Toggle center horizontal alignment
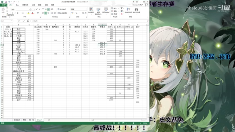235x132 pixels. tap(46, 13)
